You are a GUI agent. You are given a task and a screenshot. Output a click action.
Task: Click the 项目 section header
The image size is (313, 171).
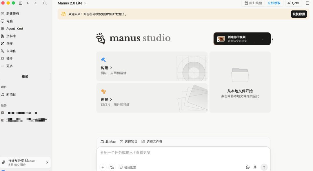pyautogui.click(x=4, y=87)
